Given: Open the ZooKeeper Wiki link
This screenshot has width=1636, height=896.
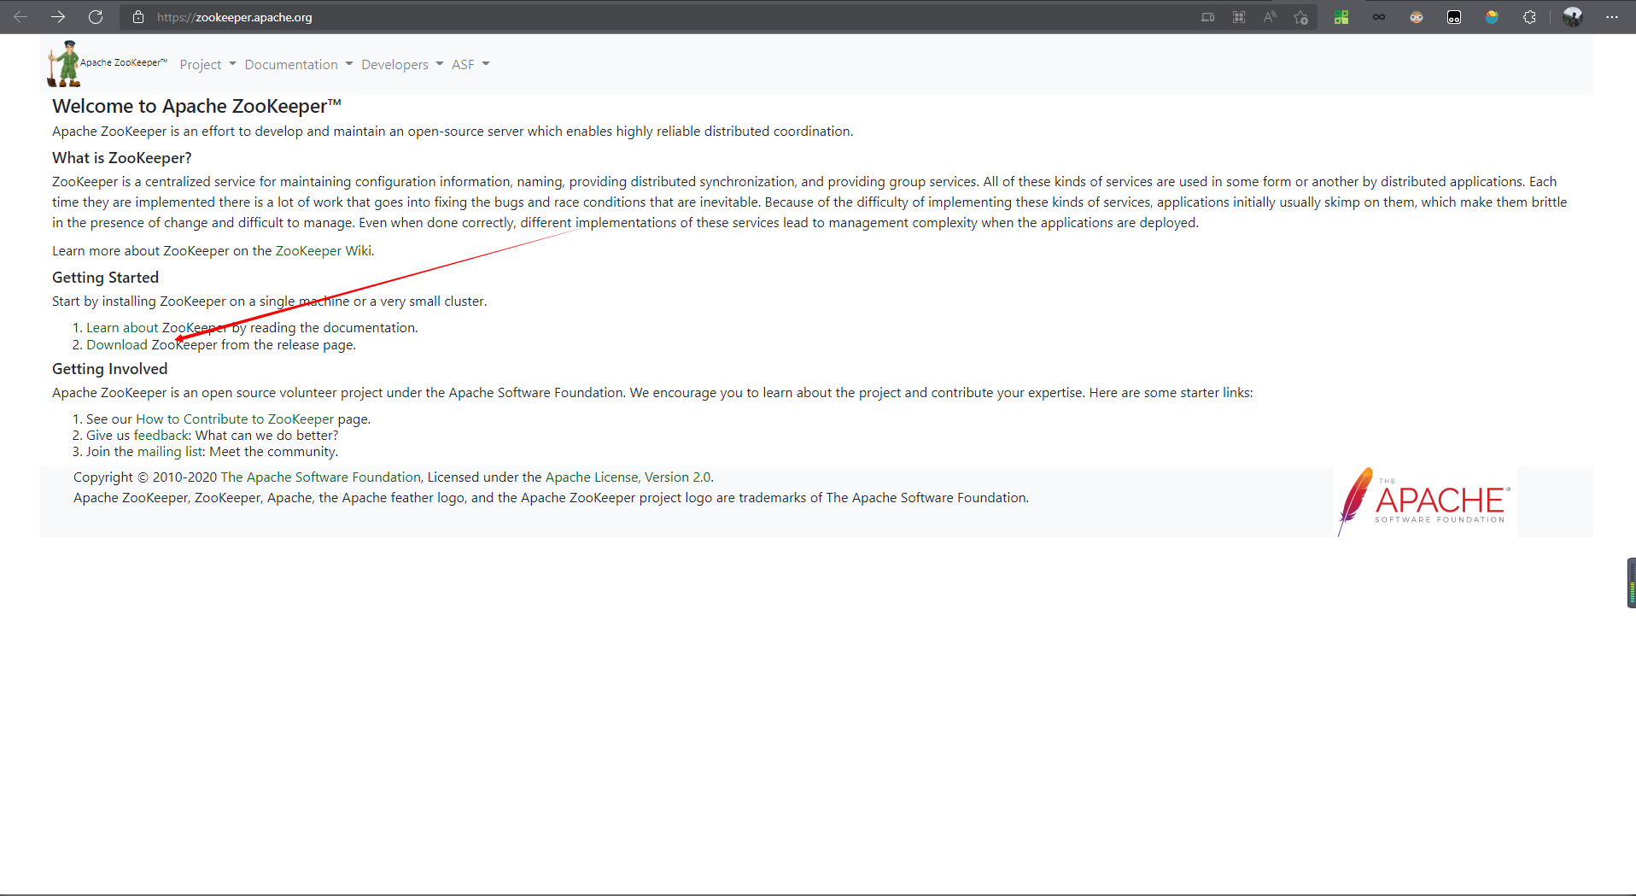Looking at the screenshot, I should 323,251.
